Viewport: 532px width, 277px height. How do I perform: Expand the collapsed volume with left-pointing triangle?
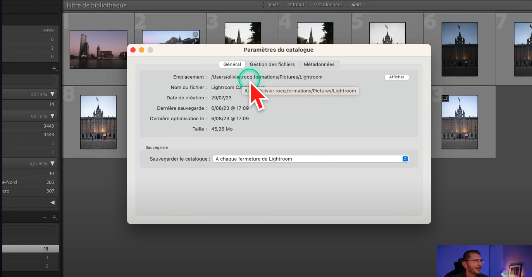52,203
